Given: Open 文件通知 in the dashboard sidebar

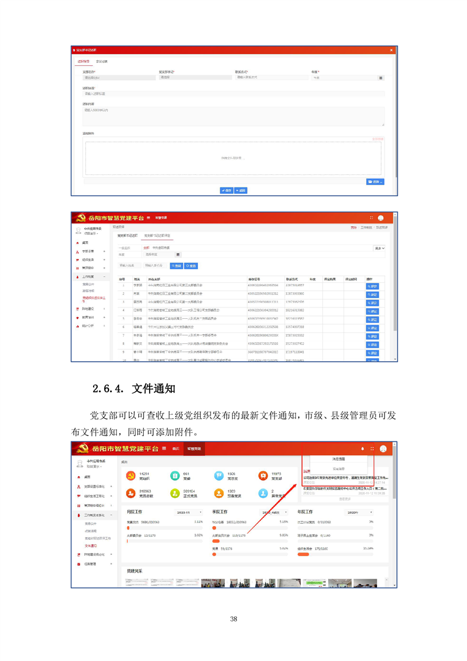Looking at the screenshot, I should pos(91,546).
